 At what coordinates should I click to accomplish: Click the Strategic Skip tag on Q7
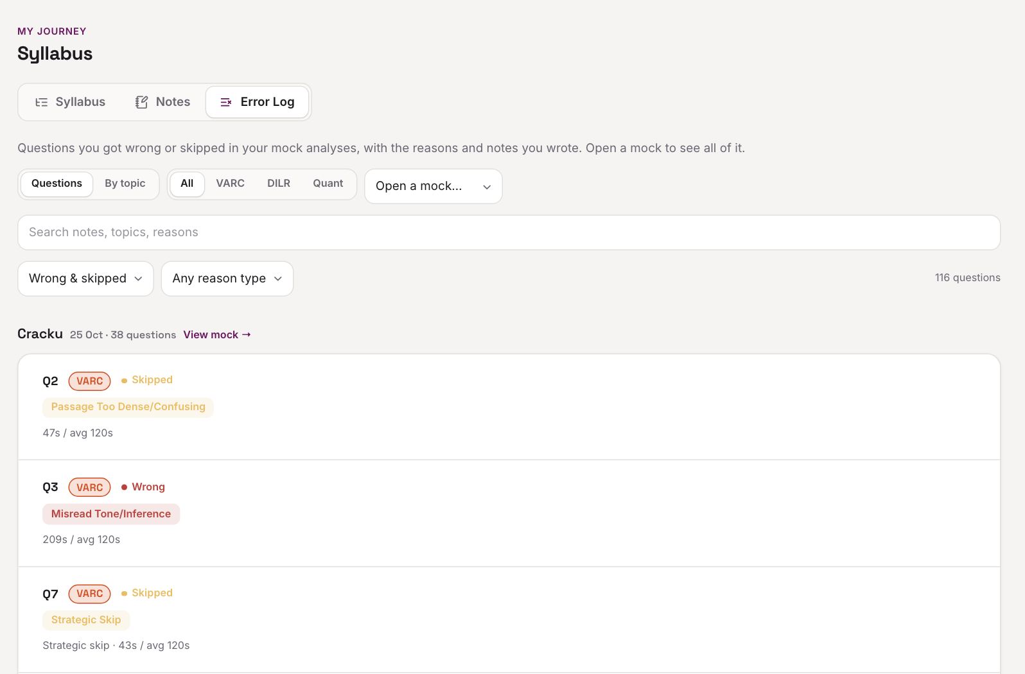(86, 620)
